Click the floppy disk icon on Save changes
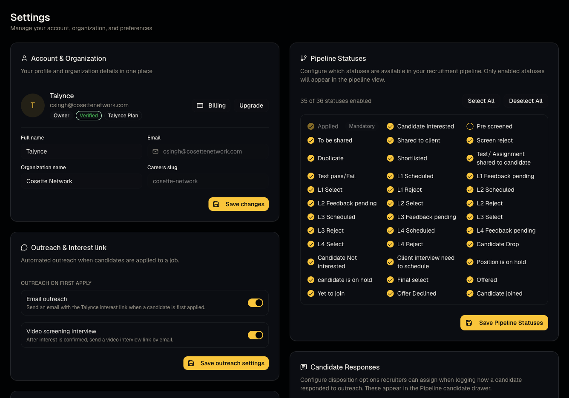Image resolution: width=569 pixels, height=398 pixels. pos(216,204)
